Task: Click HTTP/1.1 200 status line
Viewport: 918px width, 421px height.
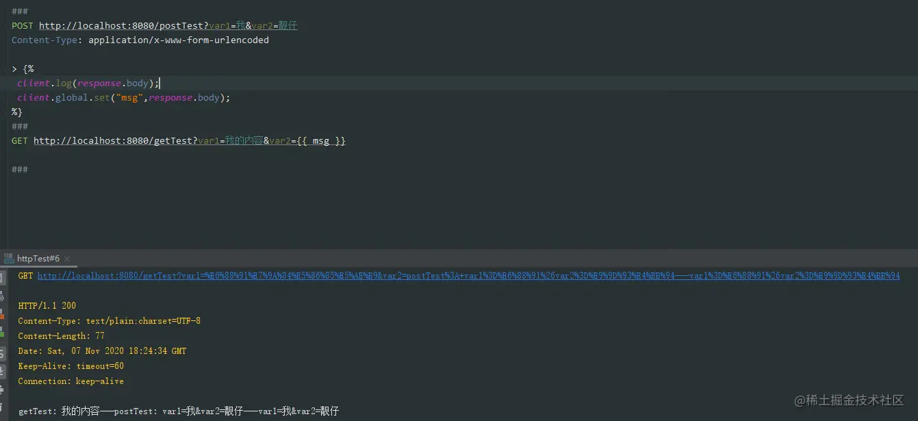Action: [47, 305]
